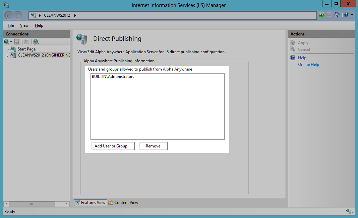Image resolution: width=358 pixels, height=218 pixels.
Task: Select BUILTIN\Administrators in the list
Action: (x=113, y=77)
